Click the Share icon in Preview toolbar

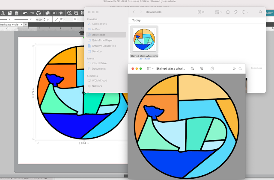212,68
